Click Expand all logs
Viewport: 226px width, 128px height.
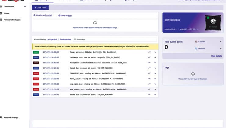52,39
